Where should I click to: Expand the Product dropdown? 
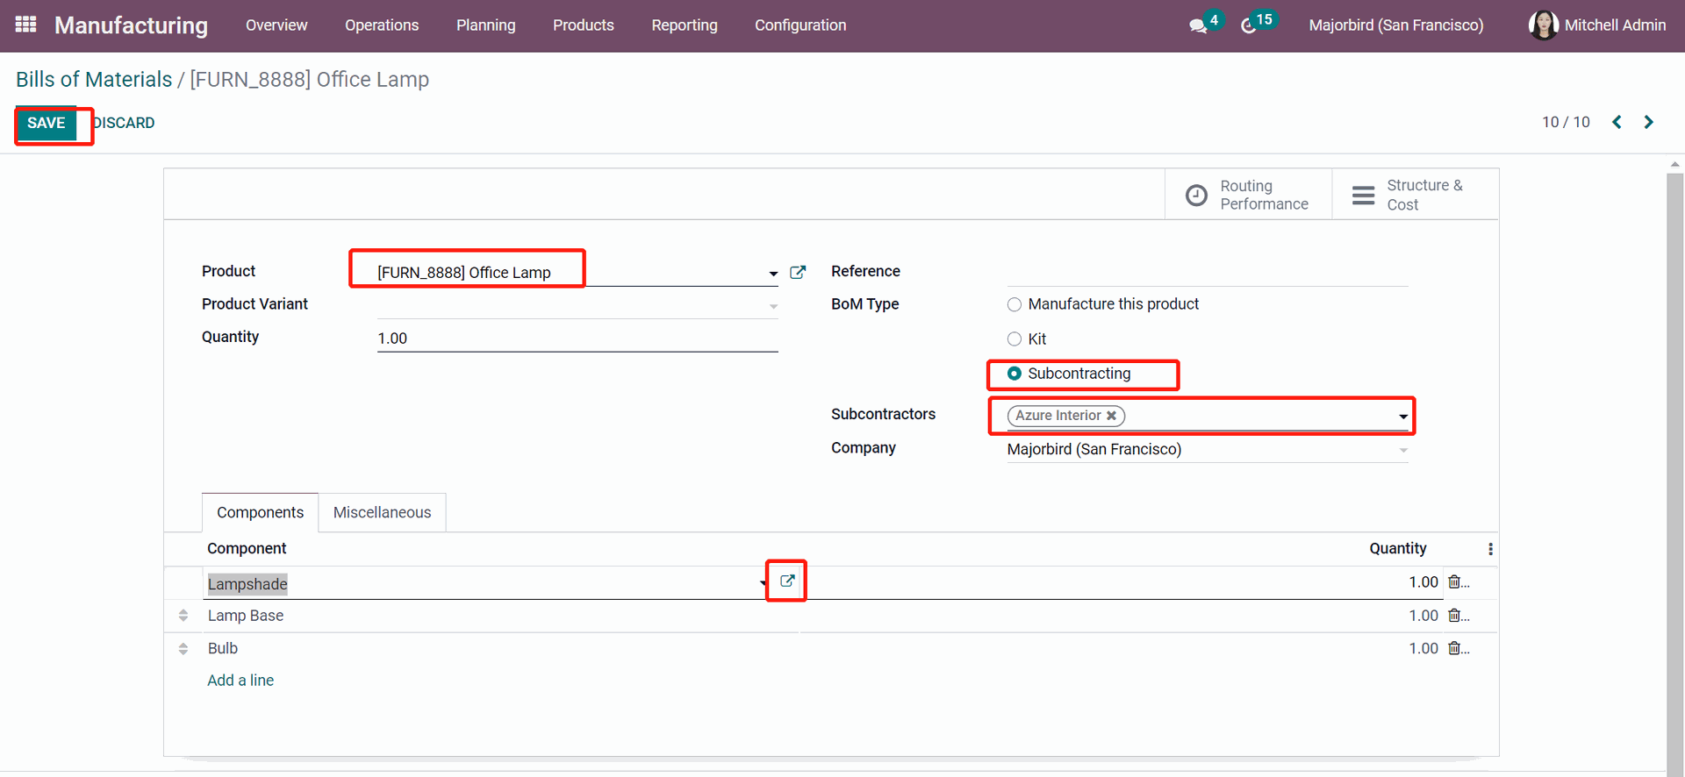click(x=773, y=274)
